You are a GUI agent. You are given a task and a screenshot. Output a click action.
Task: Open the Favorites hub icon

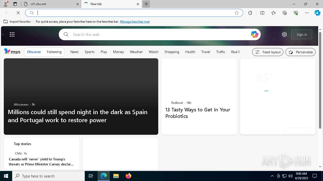click(274, 13)
